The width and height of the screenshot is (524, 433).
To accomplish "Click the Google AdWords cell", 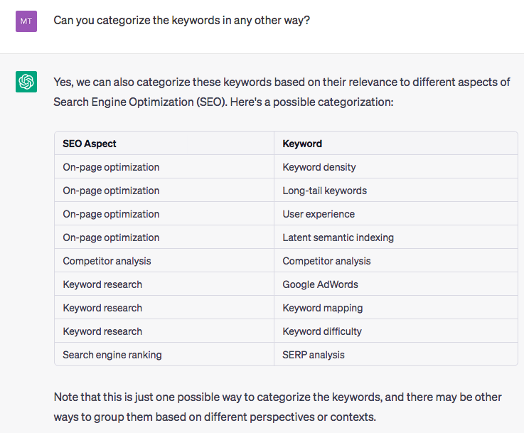I will pyautogui.click(x=396, y=284).
